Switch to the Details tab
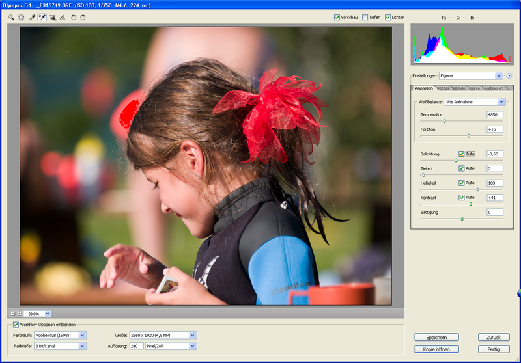The height and width of the screenshot is (363, 521). pyautogui.click(x=443, y=88)
